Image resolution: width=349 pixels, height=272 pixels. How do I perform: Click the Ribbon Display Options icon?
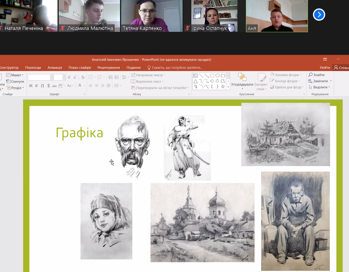(325, 59)
